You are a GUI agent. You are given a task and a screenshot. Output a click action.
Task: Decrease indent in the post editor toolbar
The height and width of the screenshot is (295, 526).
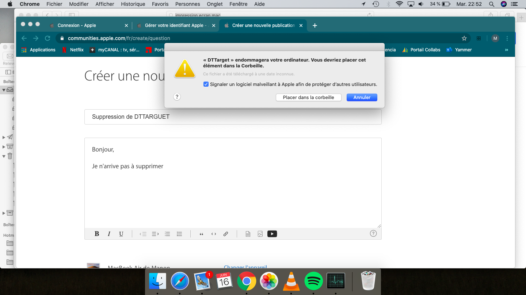pyautogui.click(x=143, y=234)
